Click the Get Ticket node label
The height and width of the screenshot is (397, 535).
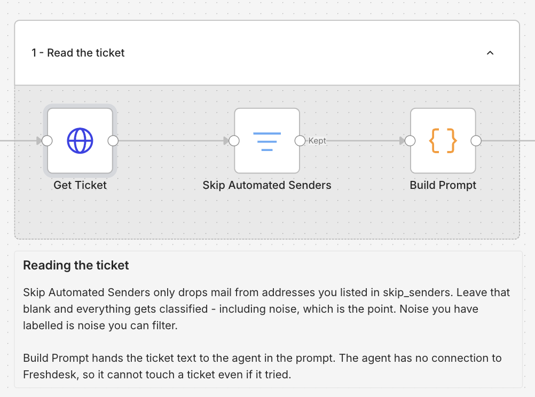80,185
